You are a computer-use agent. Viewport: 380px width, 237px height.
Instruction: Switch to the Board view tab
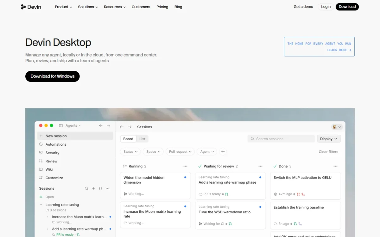tap(128, 139)
